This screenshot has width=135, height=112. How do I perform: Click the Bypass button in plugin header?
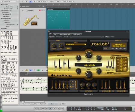[52, 37]
